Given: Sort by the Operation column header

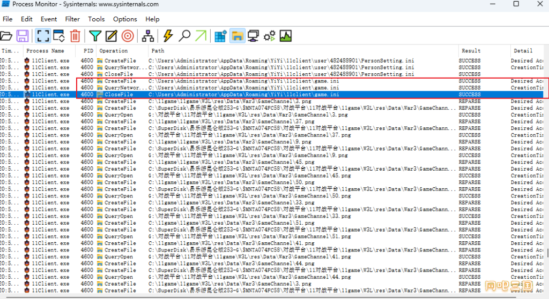Looking at the screenshot, I should point(122,51).
